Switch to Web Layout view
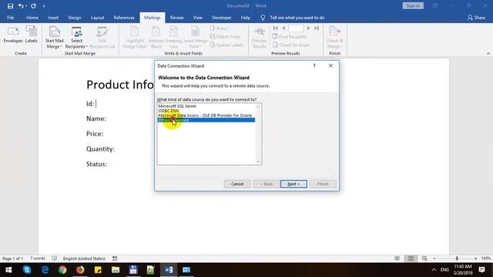Image resolution: width=493 pixels, height=277 pixels. point(424,259)
